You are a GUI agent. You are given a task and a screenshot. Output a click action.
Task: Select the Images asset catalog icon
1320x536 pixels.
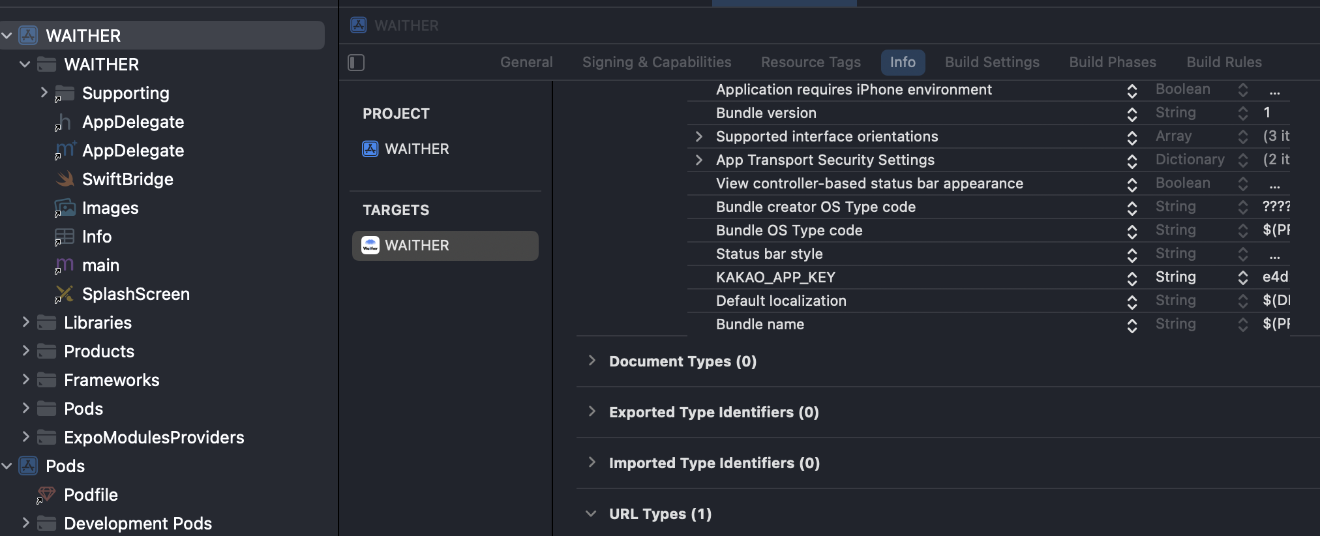pyautogui.click(x=65, y=207)
